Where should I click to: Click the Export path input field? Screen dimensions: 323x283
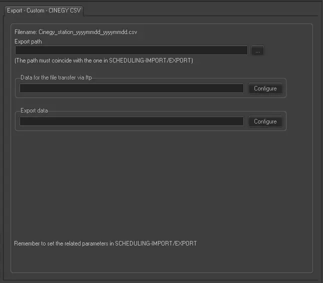pos(131,50)
